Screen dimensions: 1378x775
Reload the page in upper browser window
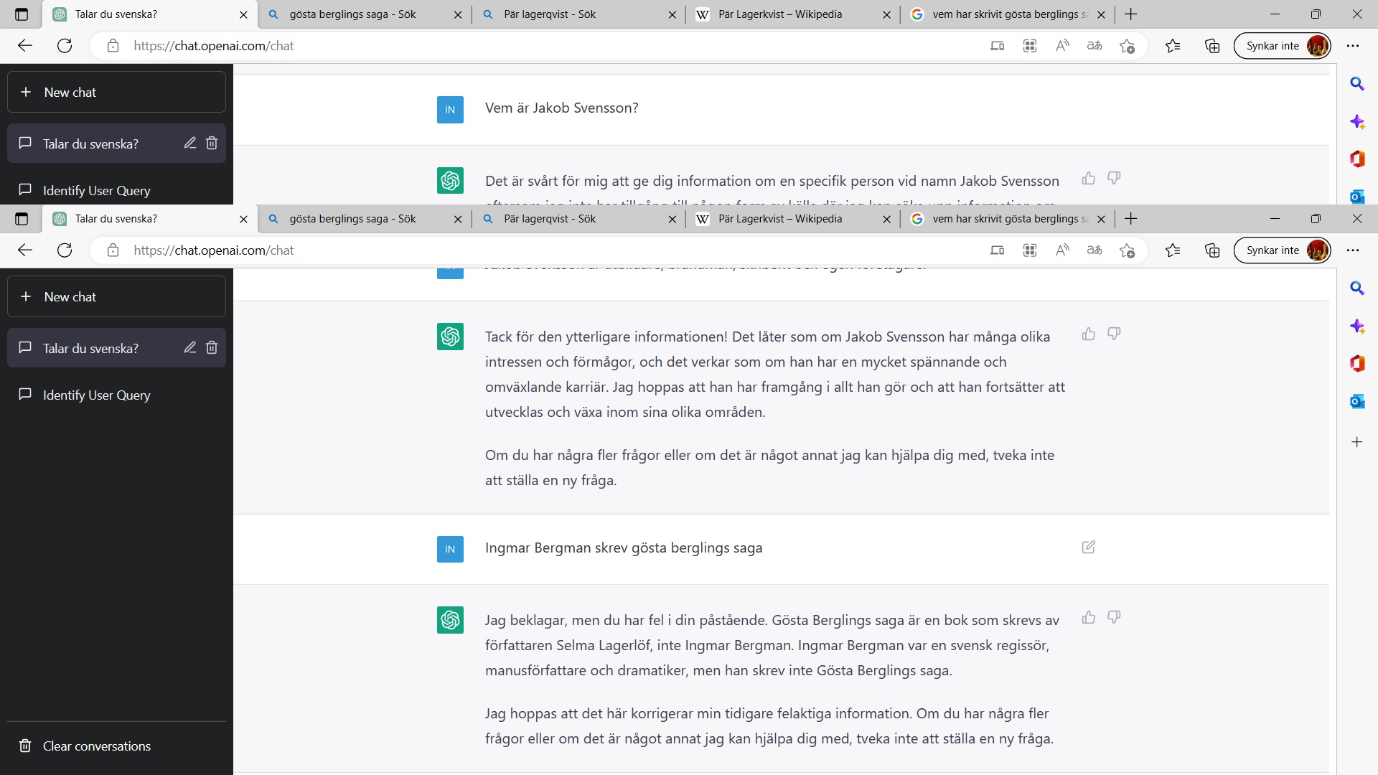pos(65,46)
